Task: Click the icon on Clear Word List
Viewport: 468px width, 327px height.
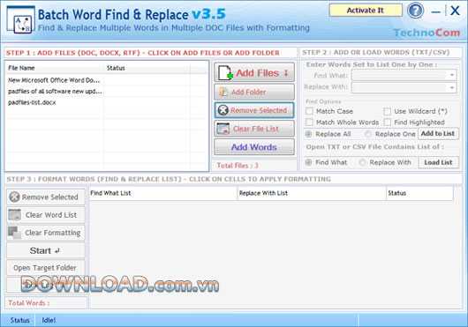Action: (x=14, y=215)
